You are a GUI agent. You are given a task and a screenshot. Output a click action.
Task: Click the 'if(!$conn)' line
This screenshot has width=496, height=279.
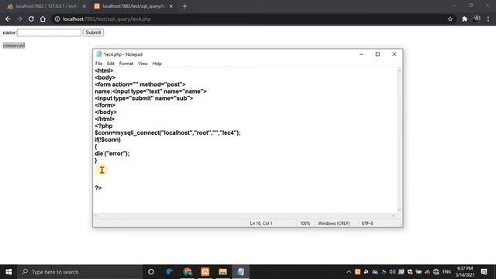[108, 139]
